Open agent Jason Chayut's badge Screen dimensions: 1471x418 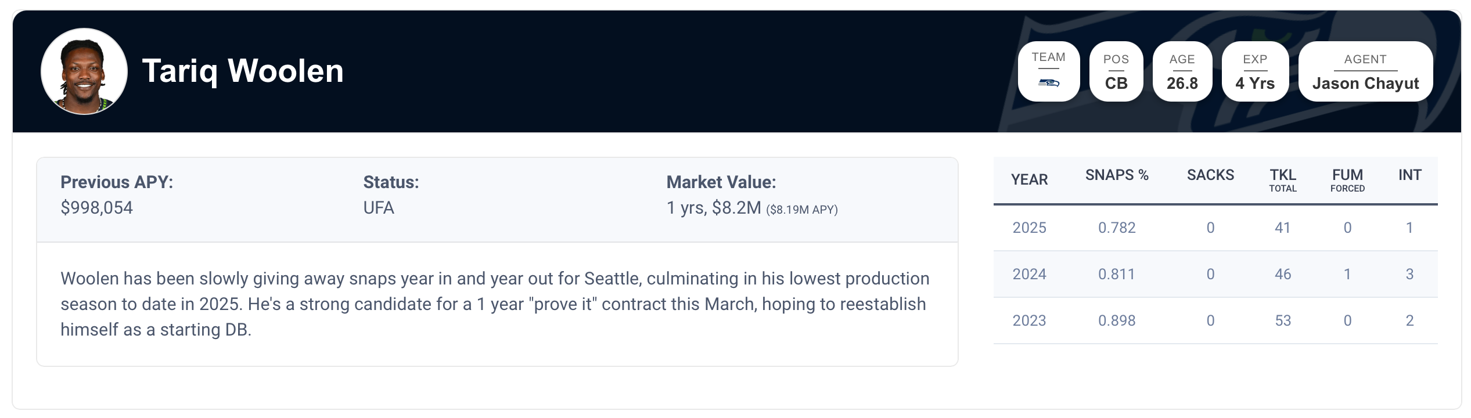(x=1365, y=72)
